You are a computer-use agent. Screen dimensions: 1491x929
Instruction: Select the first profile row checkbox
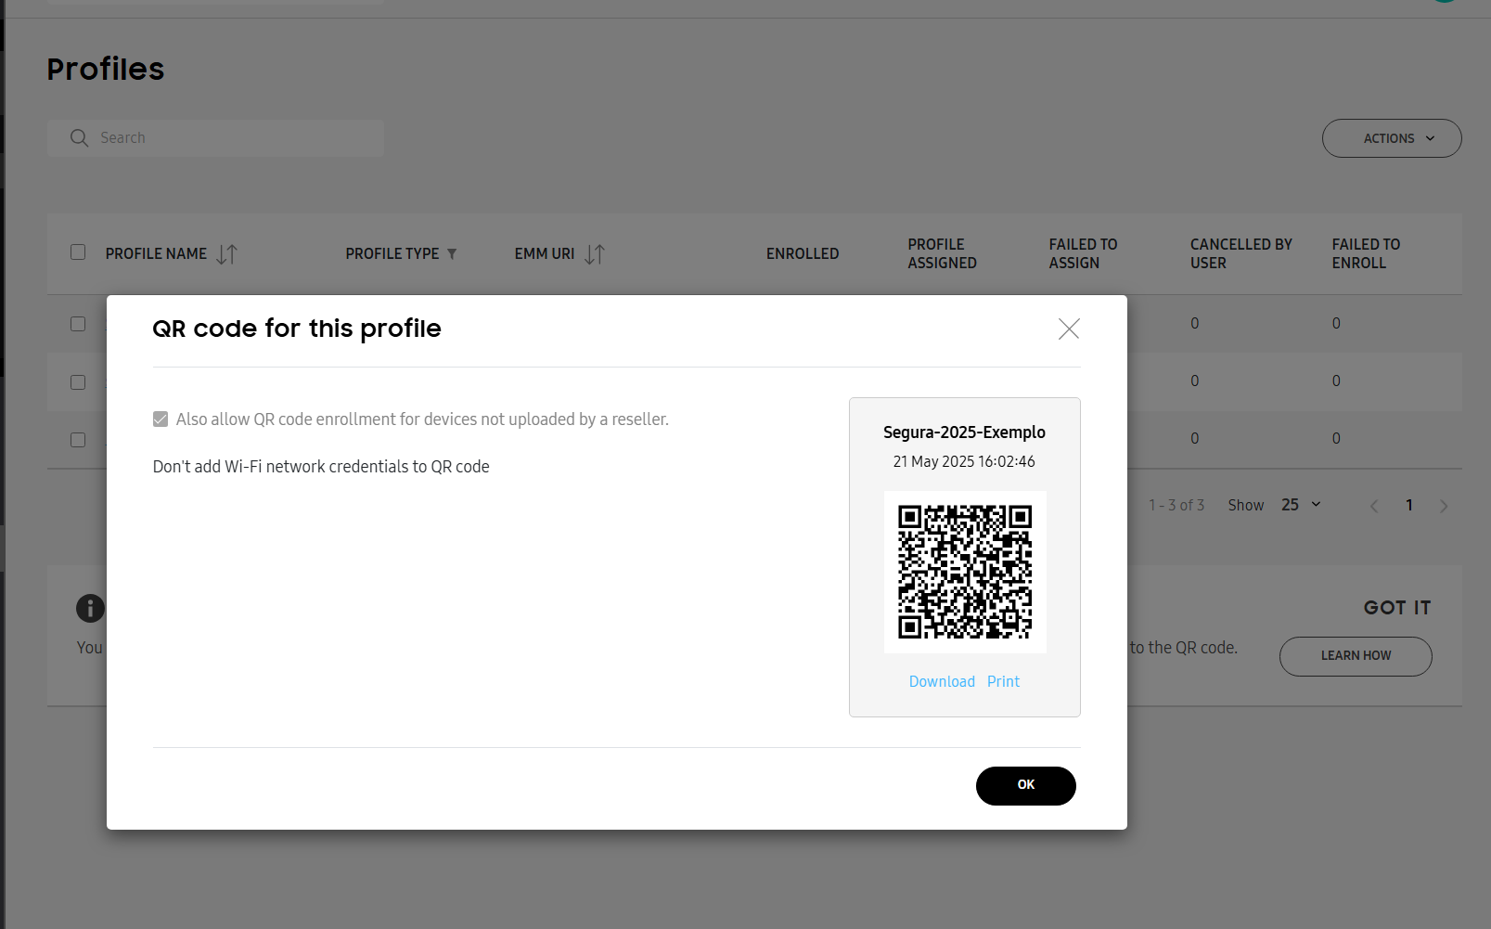78,324
